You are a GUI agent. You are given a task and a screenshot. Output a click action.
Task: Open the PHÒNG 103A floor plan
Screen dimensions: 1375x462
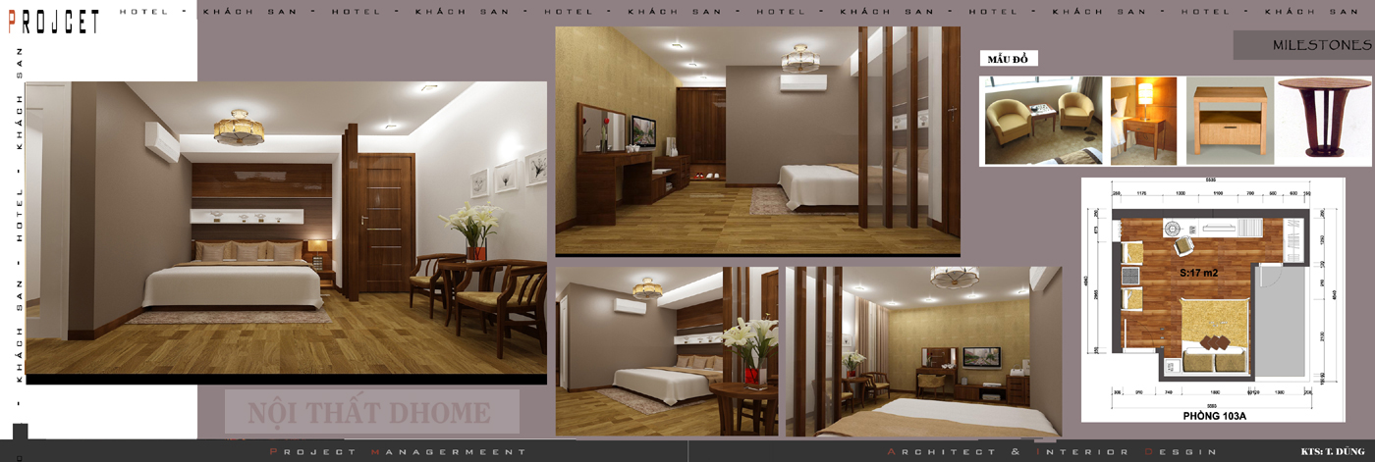pos(1212,294)
